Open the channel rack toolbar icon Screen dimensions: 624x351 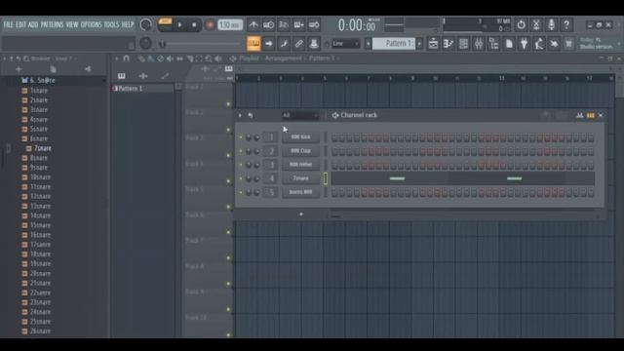(x=464, y=44)
